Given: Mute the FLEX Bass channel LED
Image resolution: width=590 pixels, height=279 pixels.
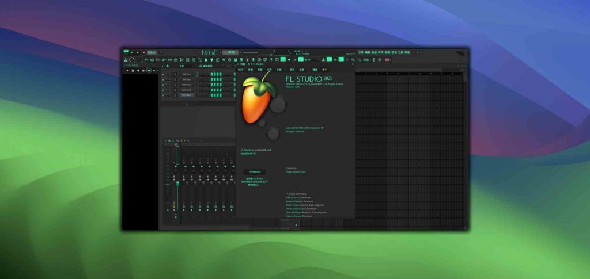Looking at the screenshot, I should click(163, 95).
